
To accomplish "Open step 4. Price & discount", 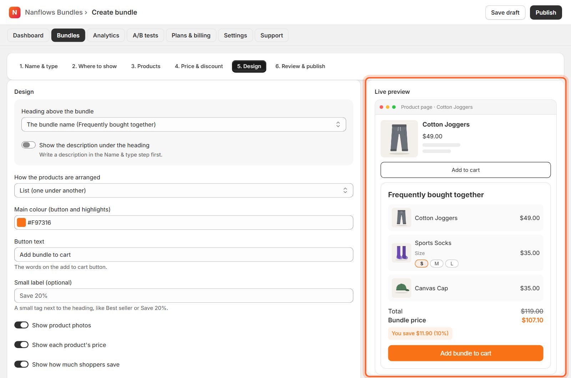I will pos(199,66).
